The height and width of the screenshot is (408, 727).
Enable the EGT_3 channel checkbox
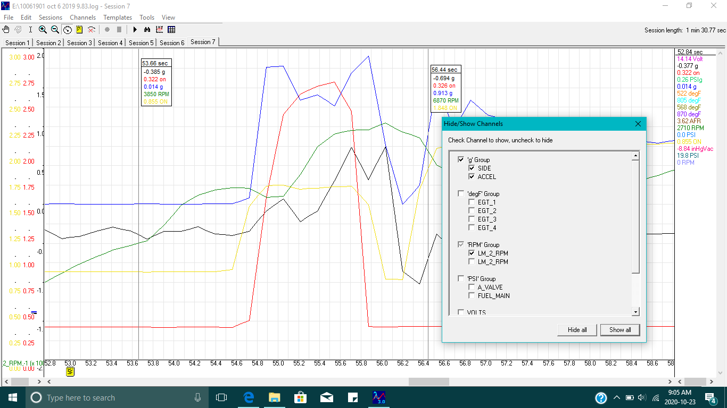(472, 219)
